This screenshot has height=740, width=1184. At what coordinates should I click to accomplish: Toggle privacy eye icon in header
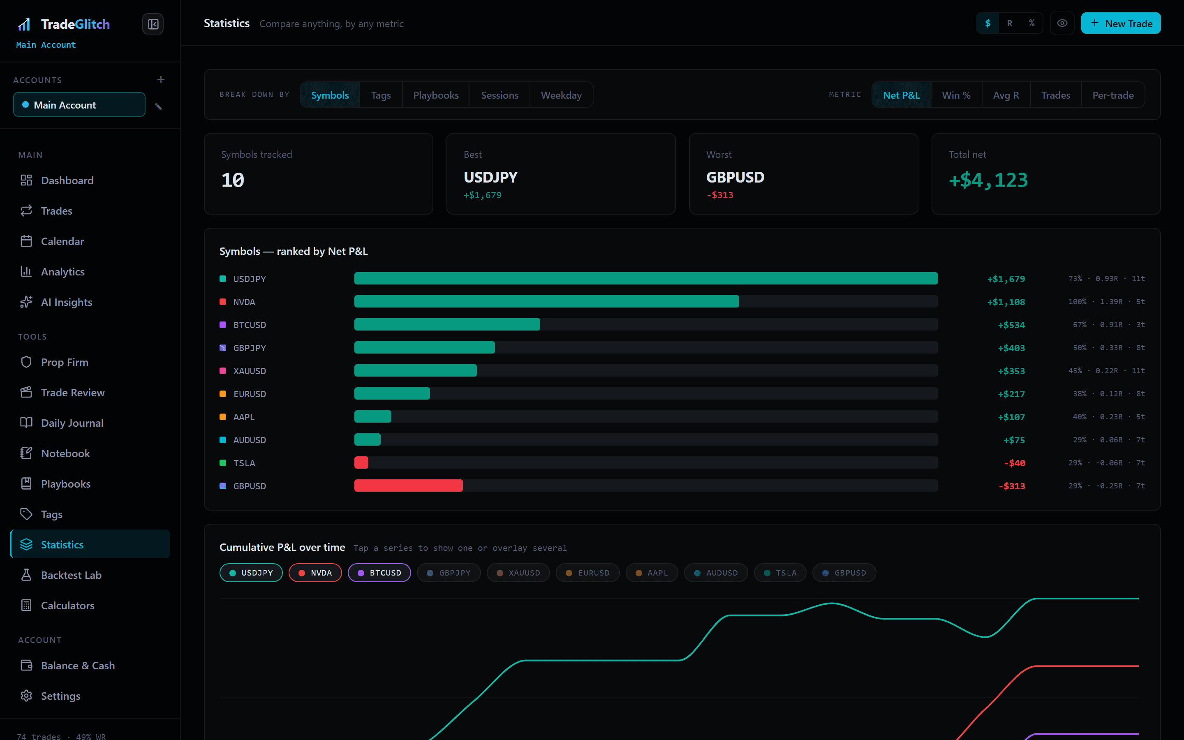(1061, 23)
